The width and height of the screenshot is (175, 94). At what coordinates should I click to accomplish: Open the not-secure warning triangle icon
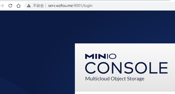click(29, 6)
